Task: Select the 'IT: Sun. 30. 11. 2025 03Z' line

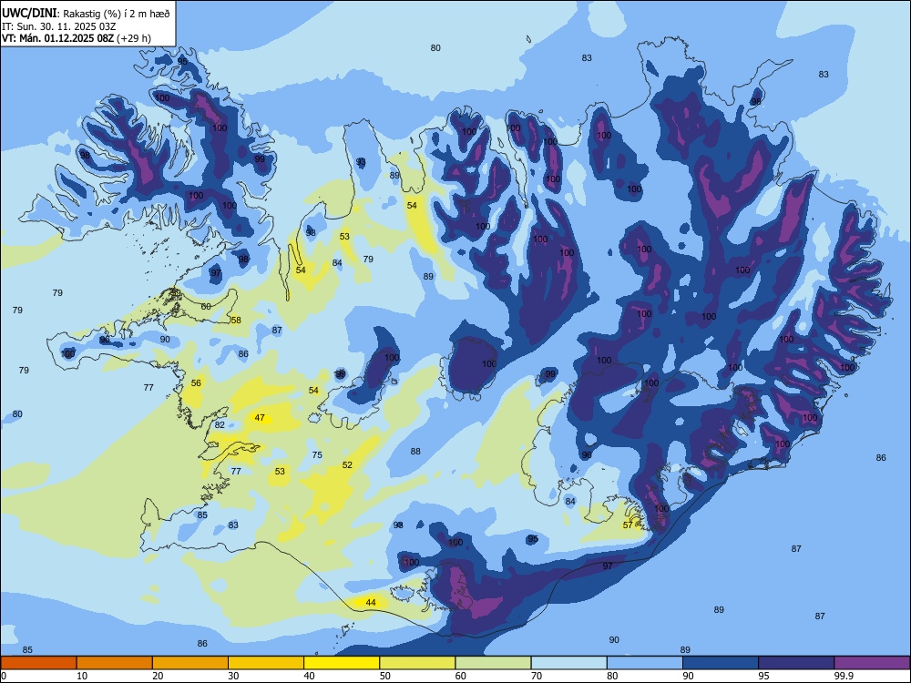Action: [x=58, y=26]
